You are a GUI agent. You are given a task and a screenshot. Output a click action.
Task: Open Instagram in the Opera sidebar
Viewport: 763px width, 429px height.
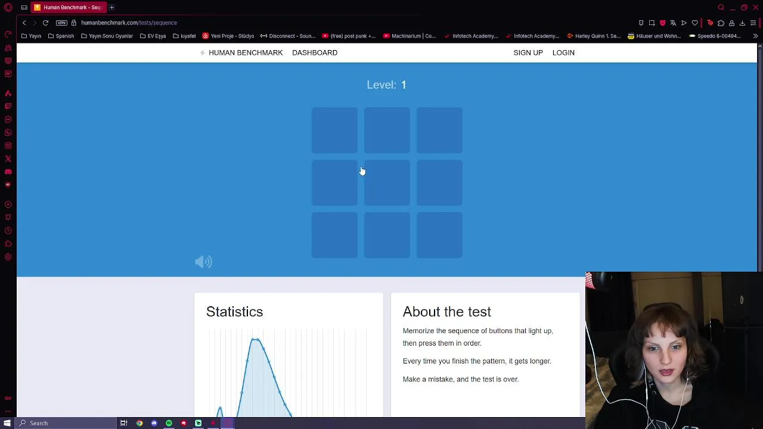pyautogui.click(x=8, y=145)
